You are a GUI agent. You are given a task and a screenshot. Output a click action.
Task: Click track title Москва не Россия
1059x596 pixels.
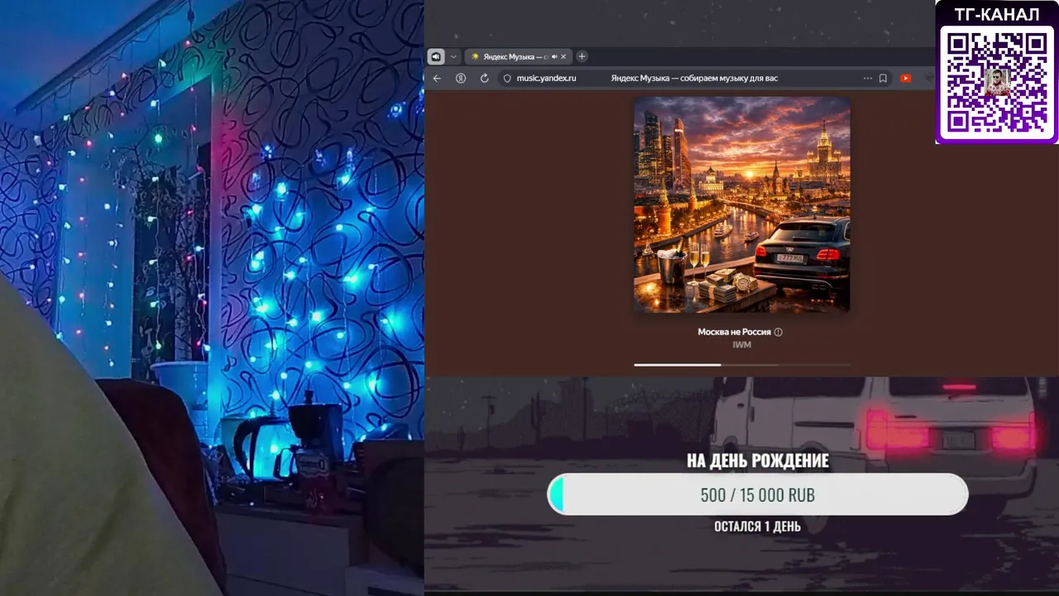(x=734, y=332)
